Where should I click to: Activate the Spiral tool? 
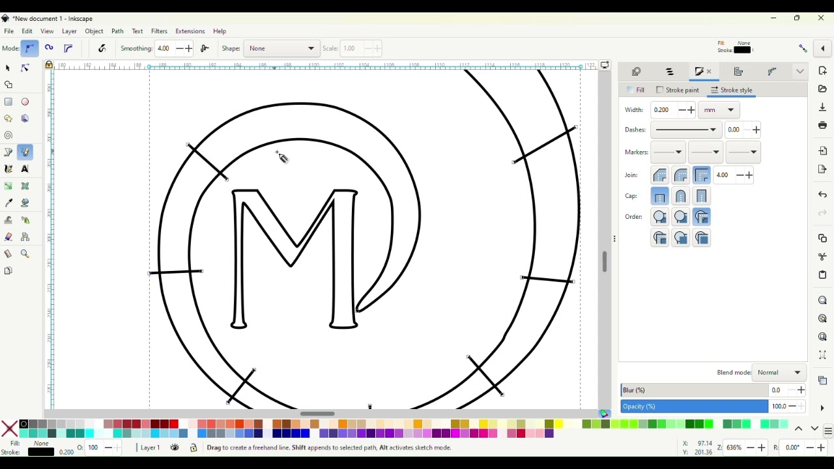(8, 136)
